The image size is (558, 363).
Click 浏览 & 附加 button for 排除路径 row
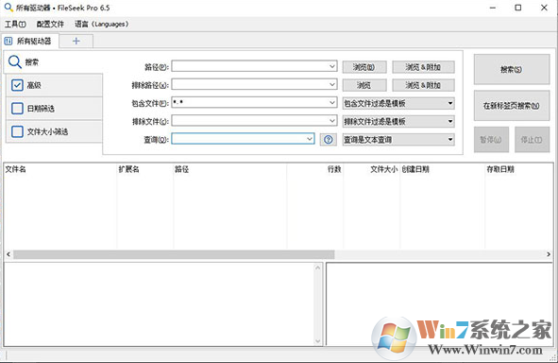(x=423, y=85)
